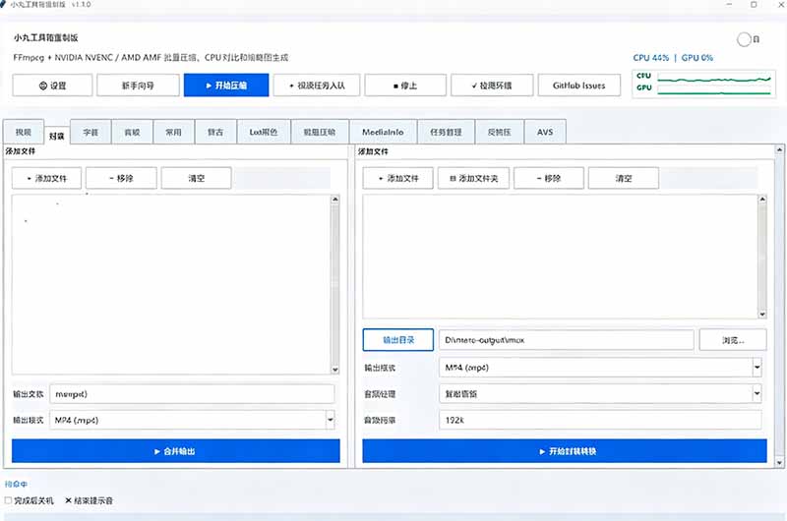Hit the 停止 stop-square button
Image resolution: width=787 pixels, height=521 pixels.
tap(405, 86)
